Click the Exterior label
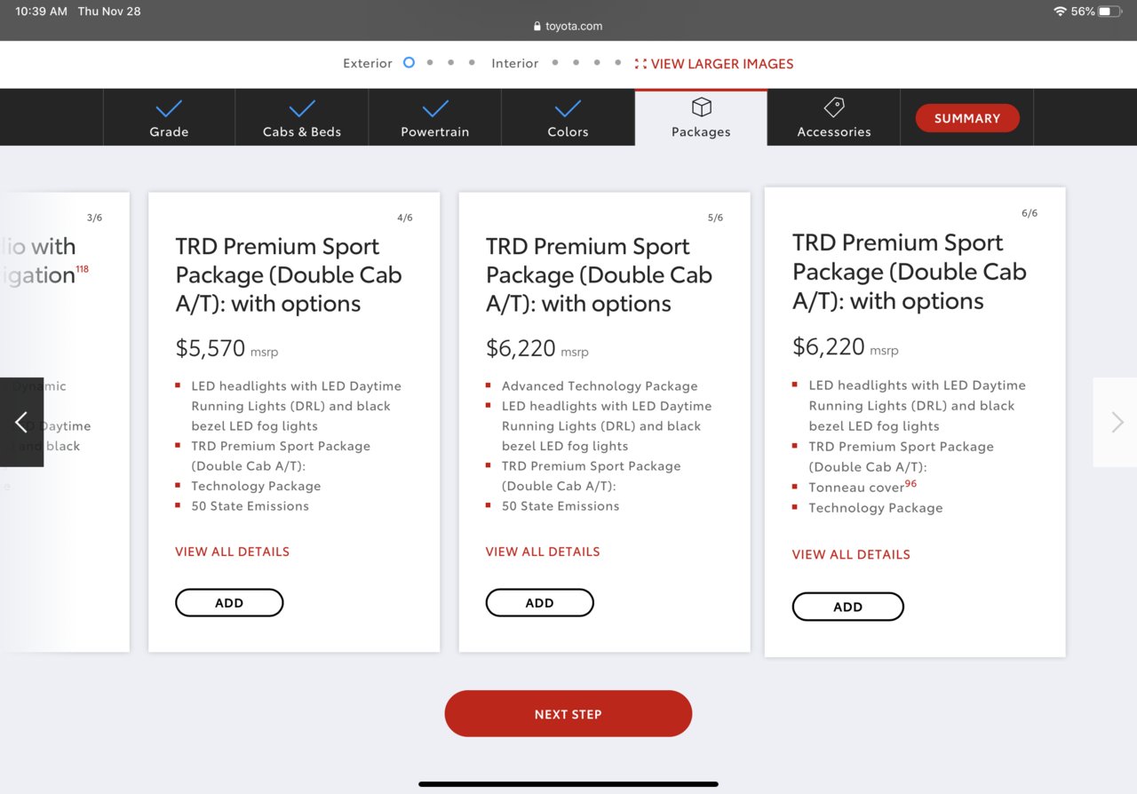The height and width of the screenshot is (794, 1137). point(368,63)
